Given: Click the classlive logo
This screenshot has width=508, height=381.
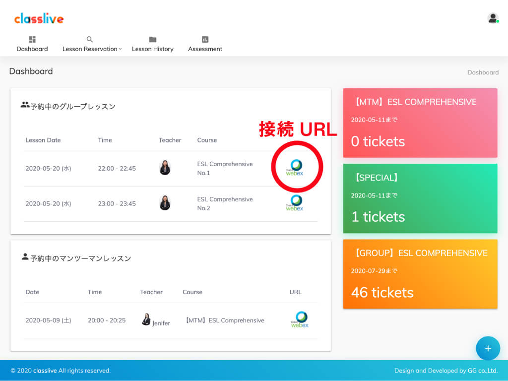Looking at the screenshot, I should pyautogui.click(x=39, y=18).
